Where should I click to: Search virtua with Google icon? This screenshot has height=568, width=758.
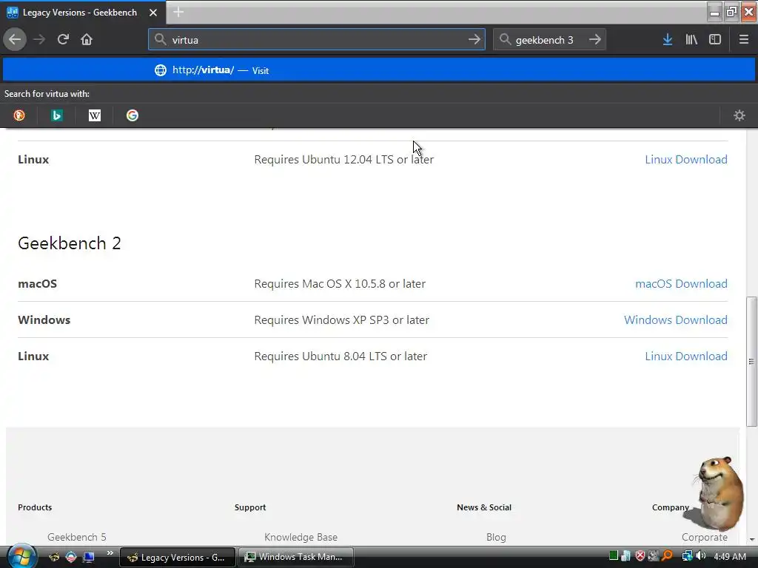[133, 115]
